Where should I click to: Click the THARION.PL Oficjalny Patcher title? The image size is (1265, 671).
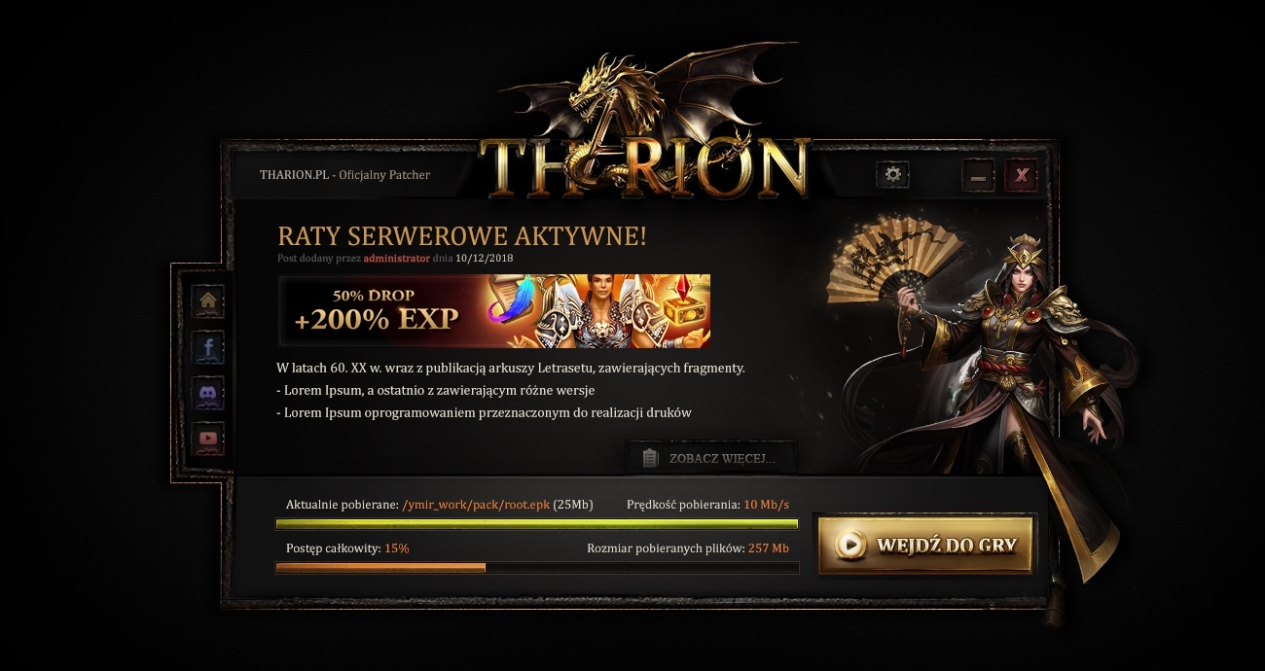tap(344, 175)
